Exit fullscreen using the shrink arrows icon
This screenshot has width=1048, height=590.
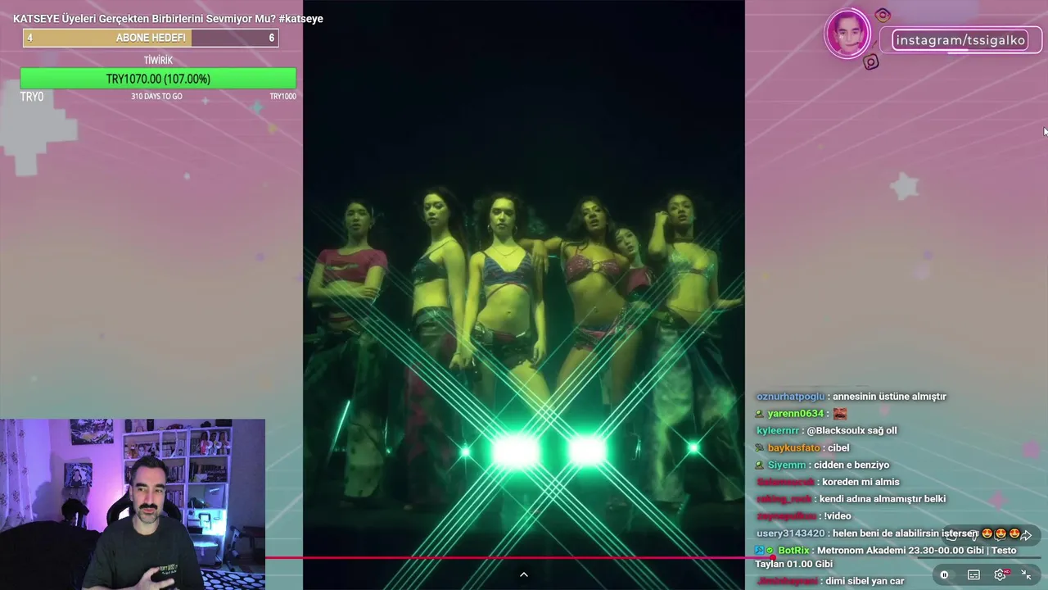pos(1027,575)
